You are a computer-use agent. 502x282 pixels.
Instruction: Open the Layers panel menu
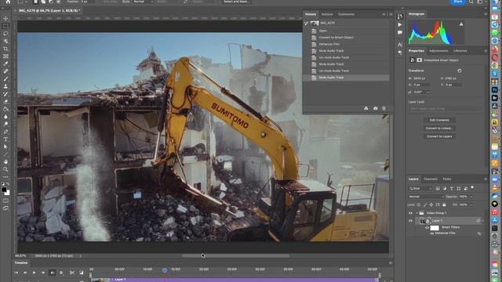(x=486, y=179)
